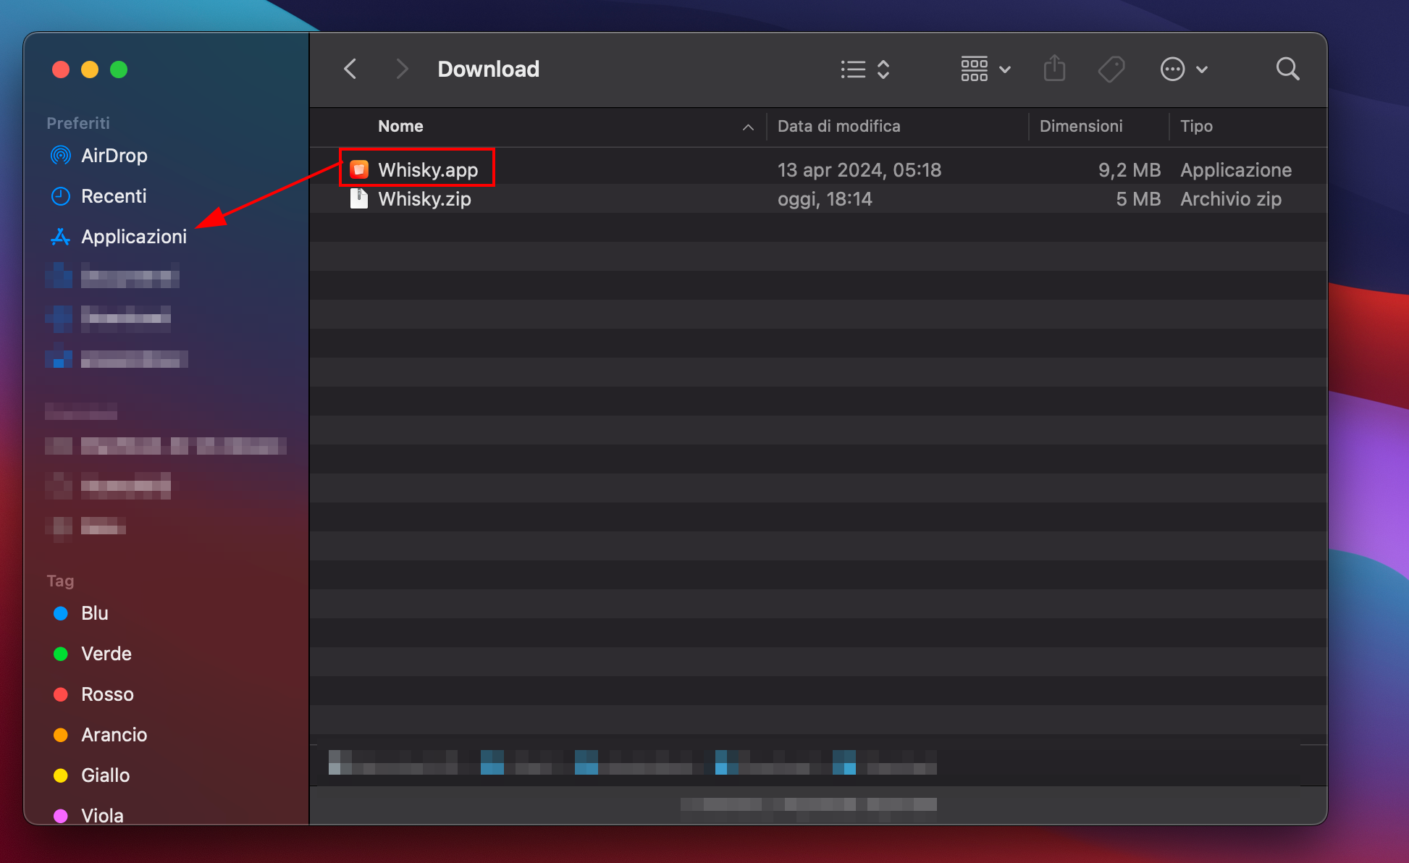Click the Download window title
This screenshot has width=1409, height=863.
coord(488,70)
